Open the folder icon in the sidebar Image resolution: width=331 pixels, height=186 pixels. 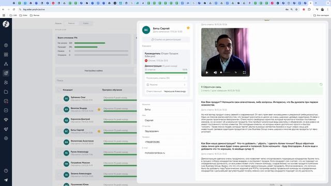pyautogui.click(x=6, y=92)
